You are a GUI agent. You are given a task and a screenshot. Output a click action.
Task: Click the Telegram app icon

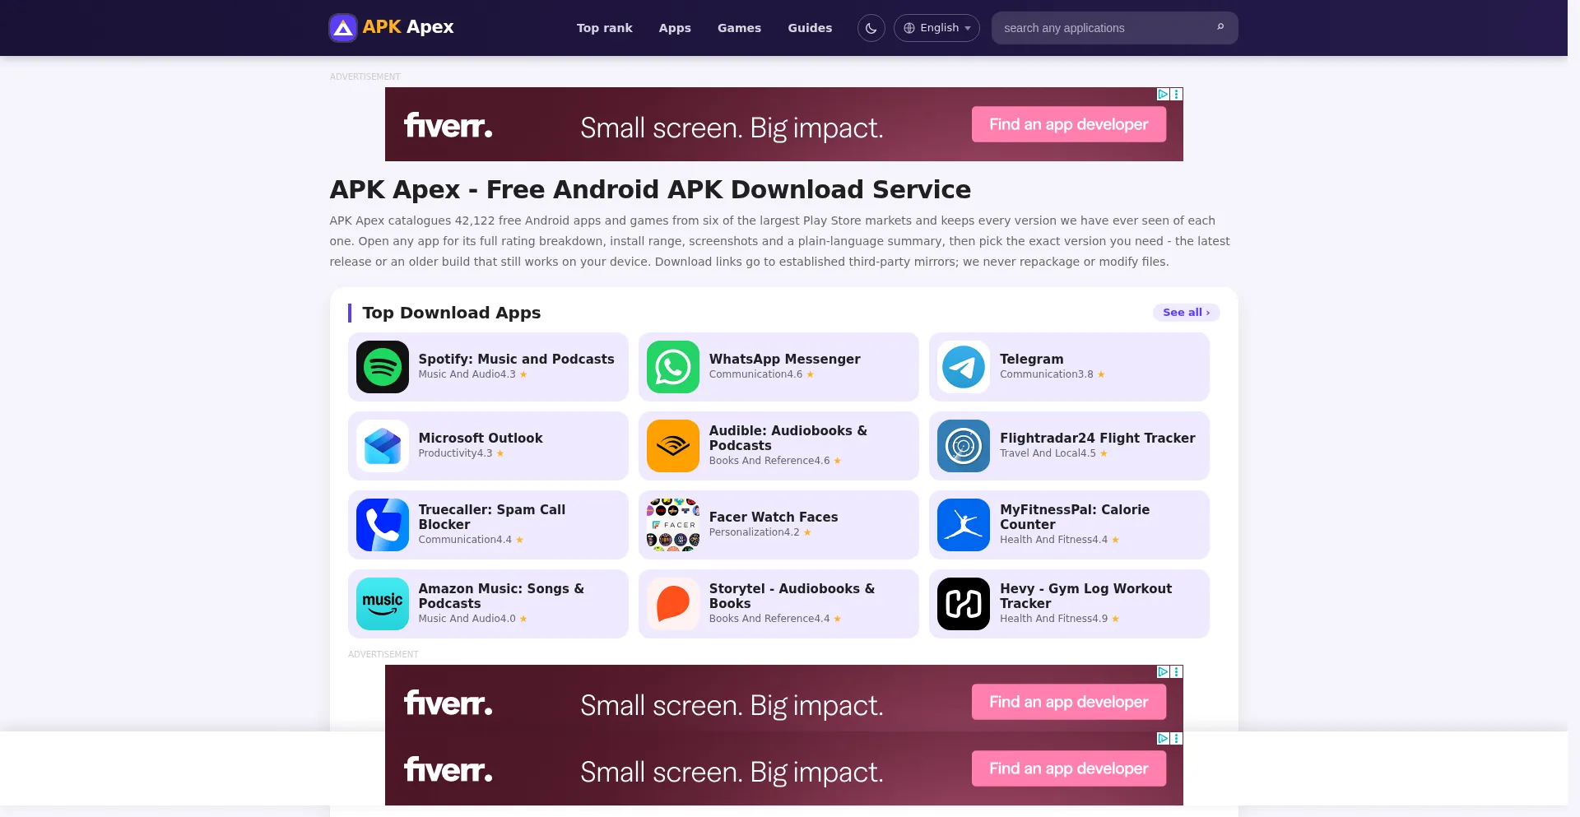point(964,367)
